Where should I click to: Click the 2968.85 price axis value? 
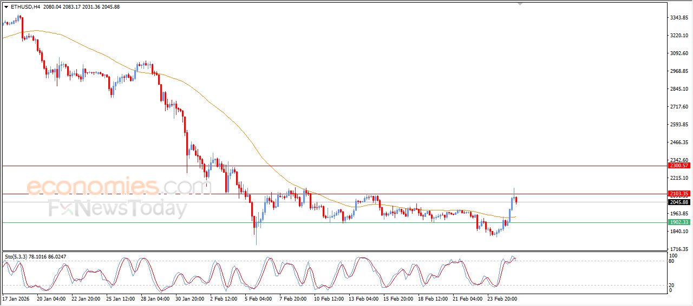pyautogui.click(x=679, y=71)
